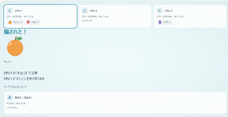Click the CPU 1 が オレンジ を受け取ります message
The height and width of the screenshot is (117, 228).
[x=24, y=79]
